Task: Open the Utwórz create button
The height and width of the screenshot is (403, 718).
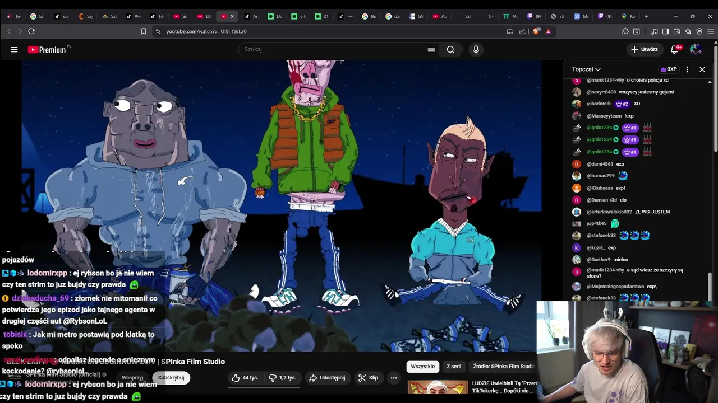Action: (x=644, y=49)
